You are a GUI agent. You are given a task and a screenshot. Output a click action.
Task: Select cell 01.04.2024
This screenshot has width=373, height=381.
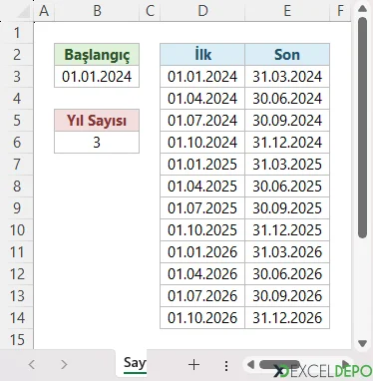(x=202, y=98)
